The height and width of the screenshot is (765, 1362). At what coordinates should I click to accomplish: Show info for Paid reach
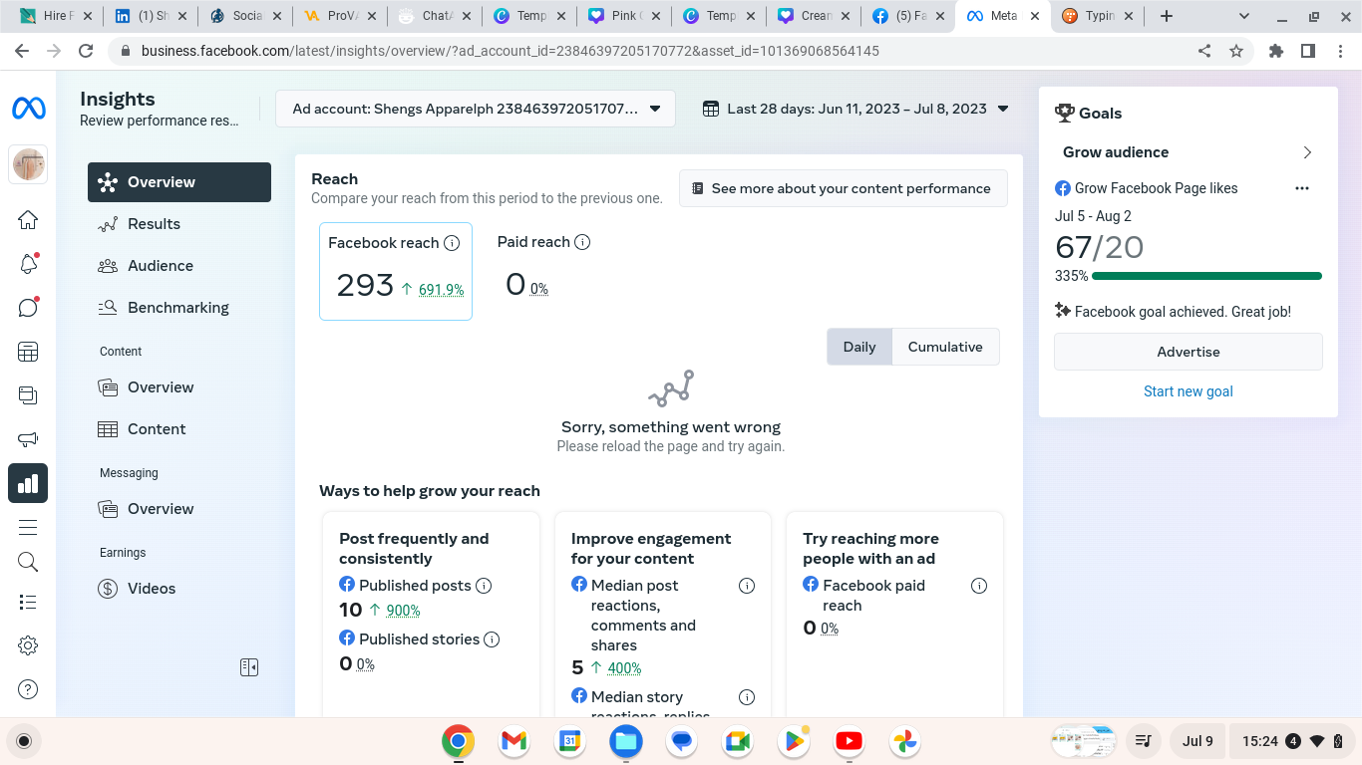pos(582,242)
